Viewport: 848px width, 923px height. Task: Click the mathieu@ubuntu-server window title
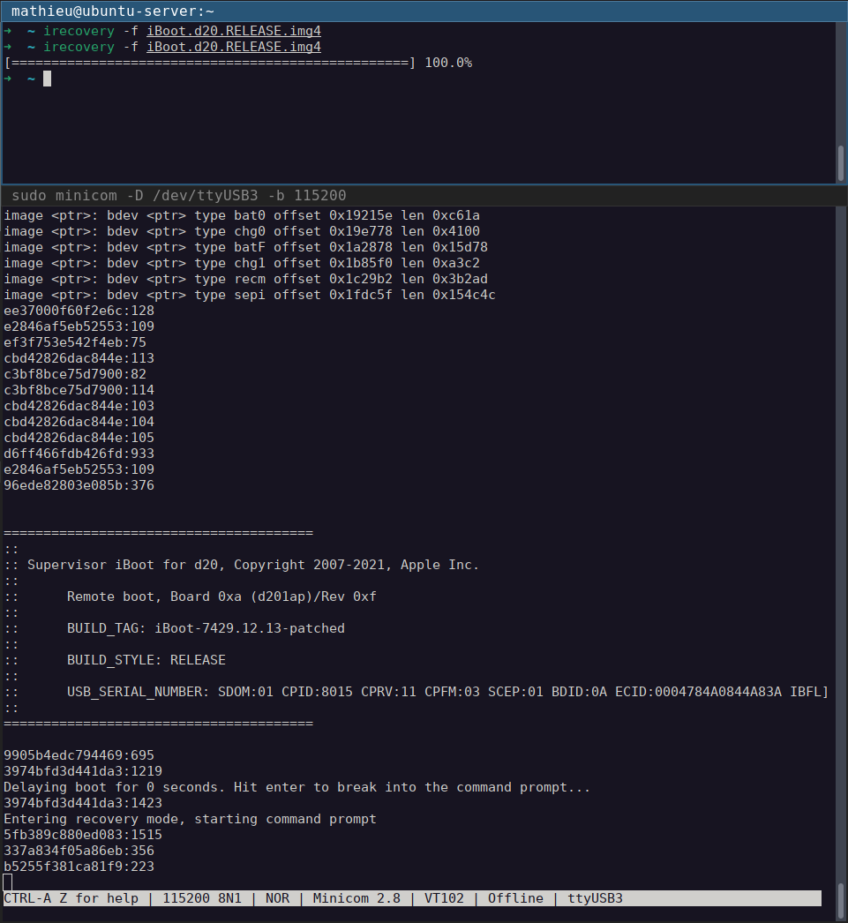(112, 11)
